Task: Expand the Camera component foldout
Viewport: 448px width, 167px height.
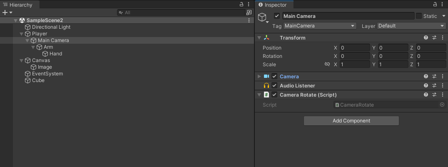Action: [x=259, y=76]
